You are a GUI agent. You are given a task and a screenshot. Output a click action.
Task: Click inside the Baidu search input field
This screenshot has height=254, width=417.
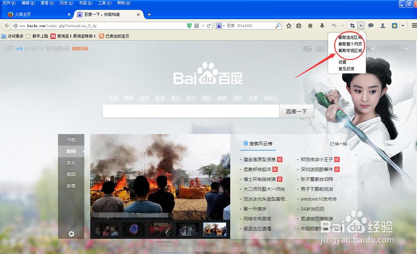point(190,111)
